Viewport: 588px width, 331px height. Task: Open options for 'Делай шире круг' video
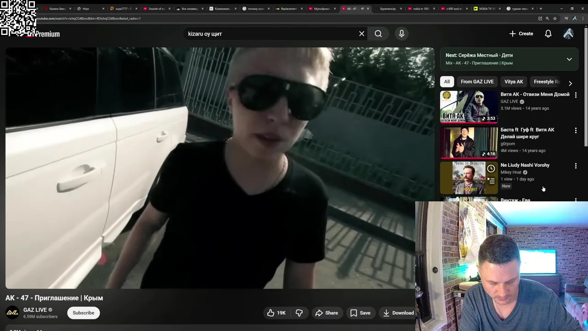click(x=576, y=131)
